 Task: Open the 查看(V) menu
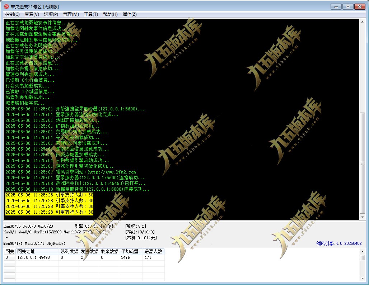(32, 14)
